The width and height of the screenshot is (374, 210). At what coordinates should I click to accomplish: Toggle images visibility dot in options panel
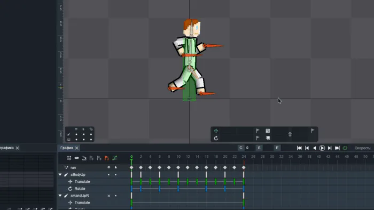[76, 140]
